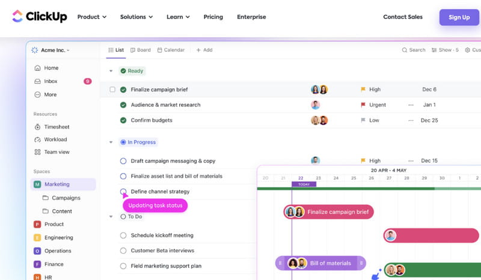481x280 pixels.
Task: Click the Ready status label
Action: 132,71
